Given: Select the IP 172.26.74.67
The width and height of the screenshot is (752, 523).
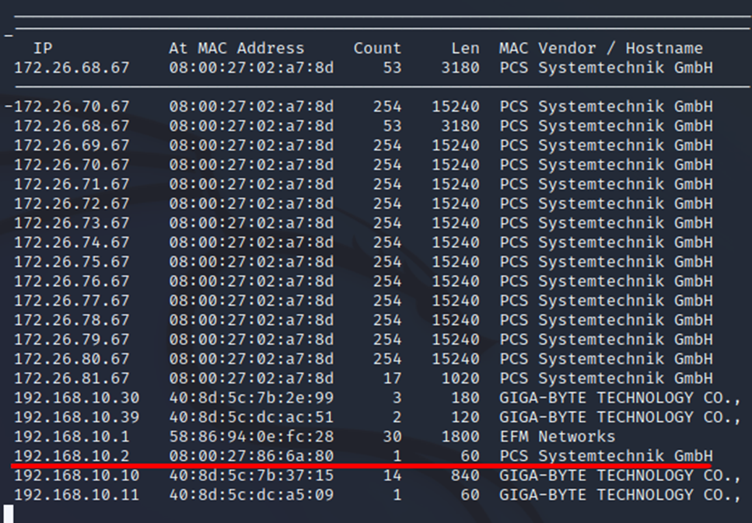Looking at the screenshot, I should click(x=72, y=242).
